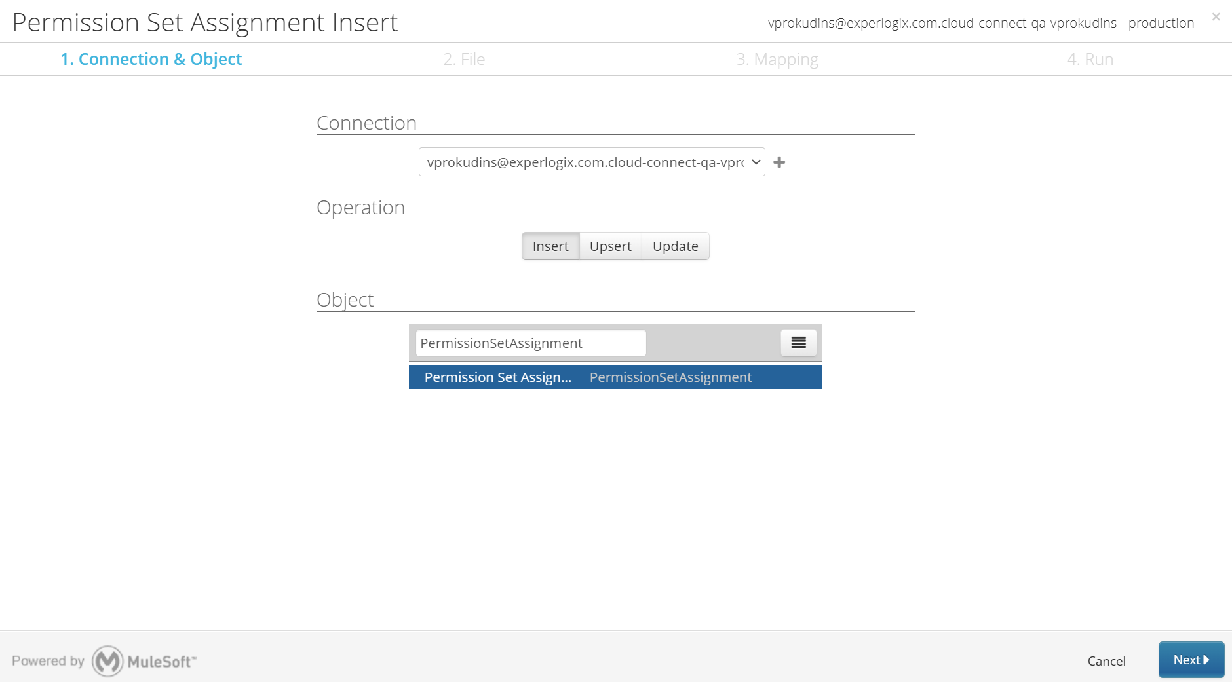Viewport: 1232px width, 682px height.
Task: Focus the object search field
Action: click(x=531, y=343)
